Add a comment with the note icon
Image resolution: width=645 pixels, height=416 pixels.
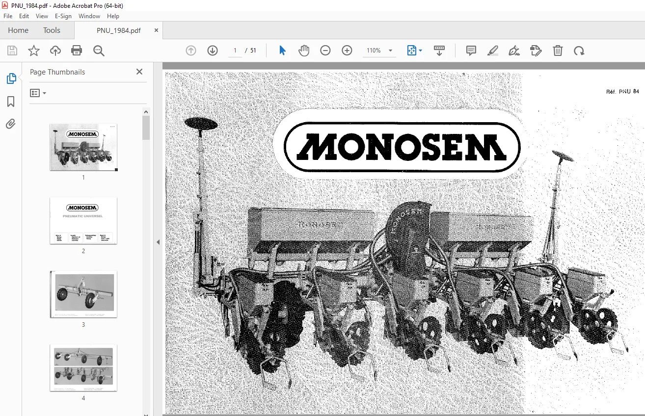point(471,51)
